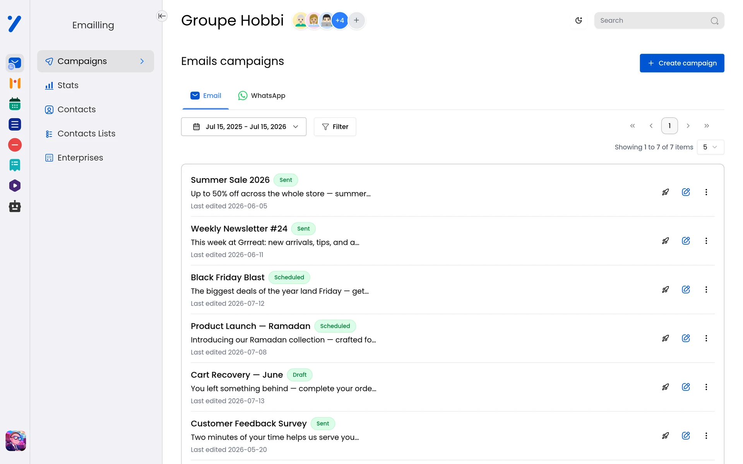Image resolution: width=743 pixels, height=464 pixels.
Task: Click the first member avatar in the header
Action: tap(300, 20)
